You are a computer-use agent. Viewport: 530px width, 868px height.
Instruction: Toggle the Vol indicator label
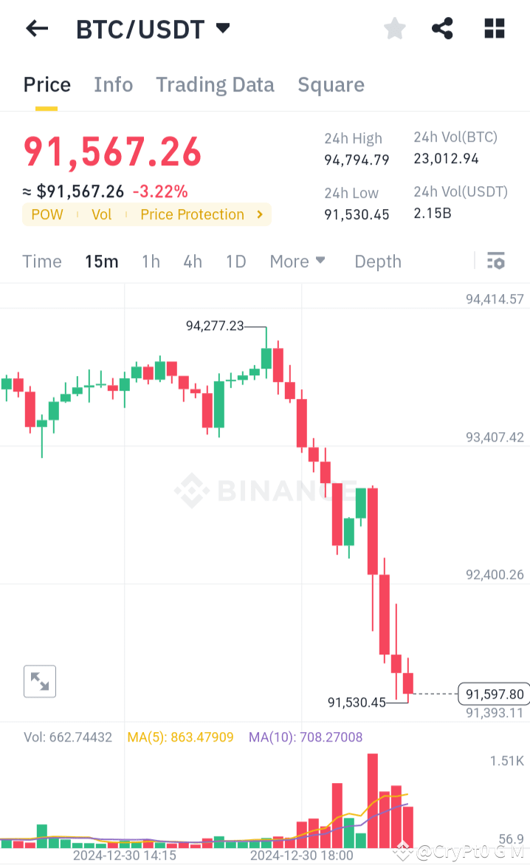(x=101, y=214)
